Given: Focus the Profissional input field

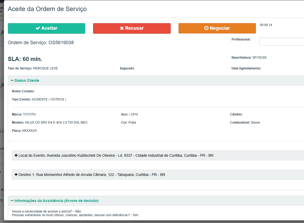Looking at the screenshot, I should coord(281,42).
